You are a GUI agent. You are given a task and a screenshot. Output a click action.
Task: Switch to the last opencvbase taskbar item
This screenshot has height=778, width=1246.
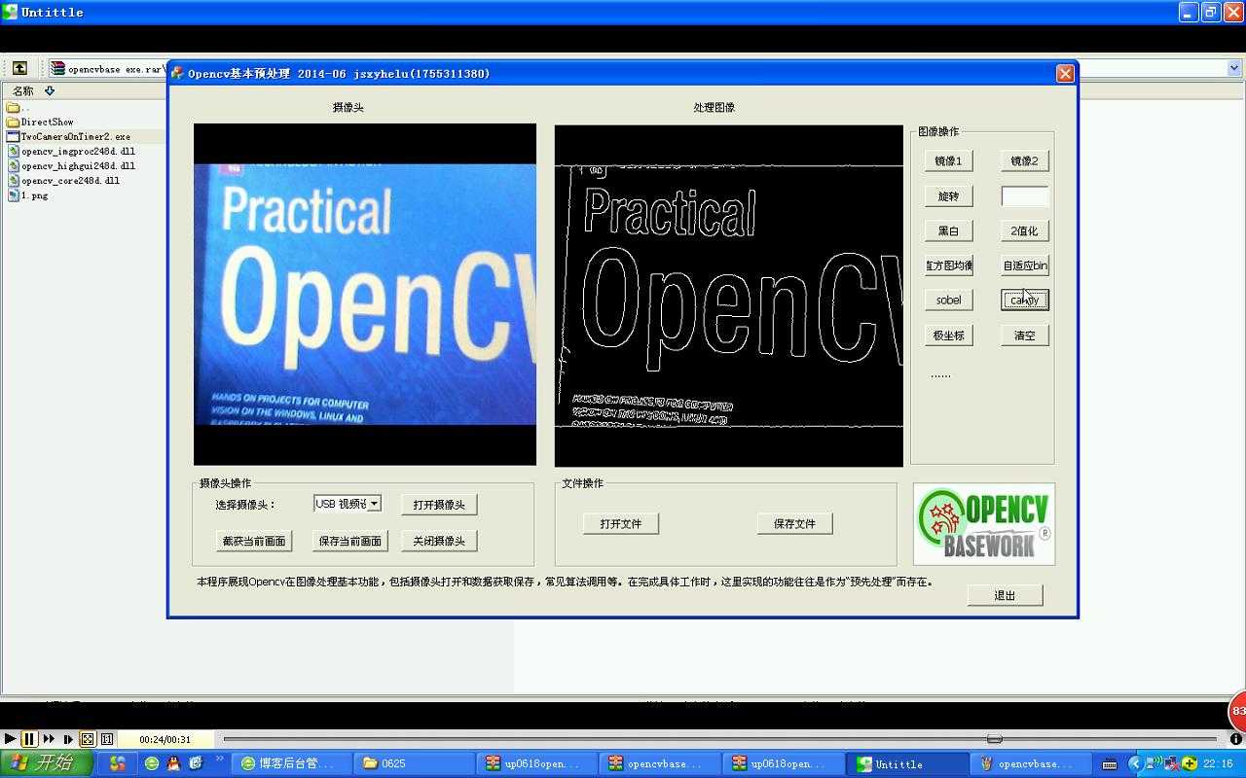coord(1031,763)
